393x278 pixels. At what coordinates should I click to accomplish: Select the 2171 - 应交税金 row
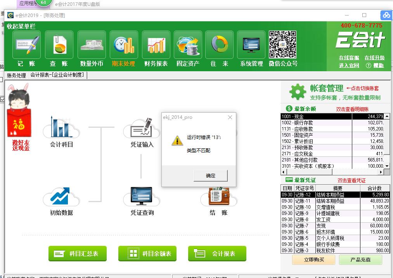tap(332, 154)
